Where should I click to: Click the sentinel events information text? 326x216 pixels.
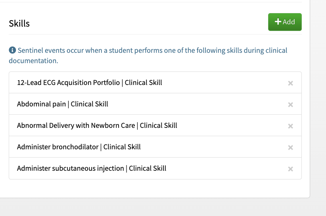[148, 55]
